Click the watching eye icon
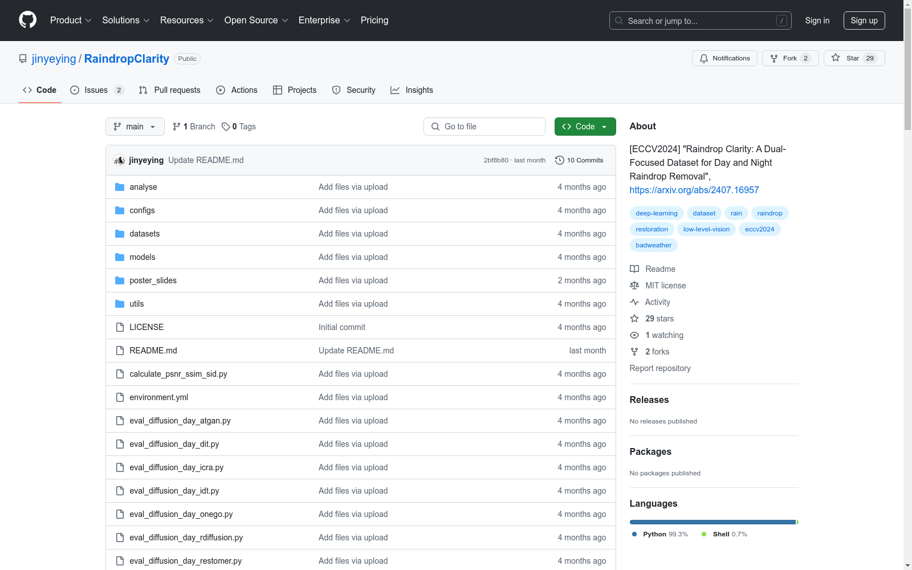 [634, 335]
